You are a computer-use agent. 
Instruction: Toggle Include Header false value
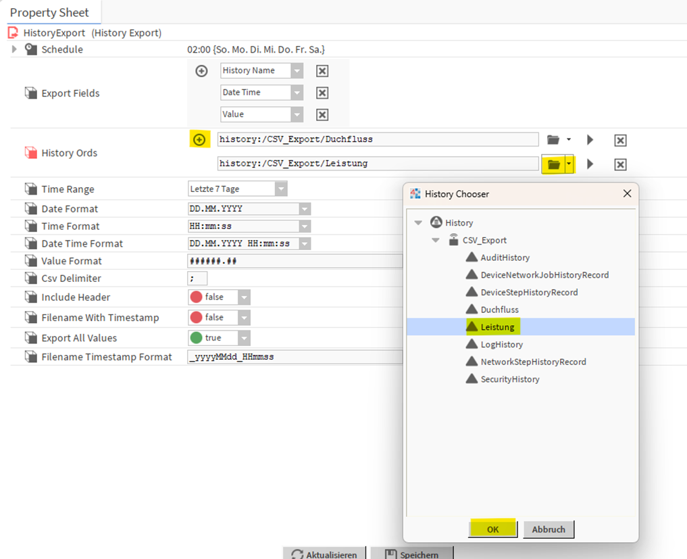219,297
